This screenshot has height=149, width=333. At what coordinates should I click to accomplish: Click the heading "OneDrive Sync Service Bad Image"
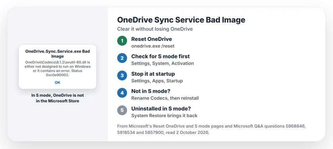(181, 20)
